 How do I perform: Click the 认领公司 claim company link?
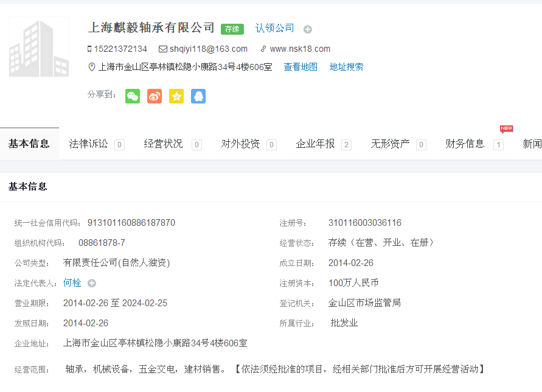(x=274, y=28)
